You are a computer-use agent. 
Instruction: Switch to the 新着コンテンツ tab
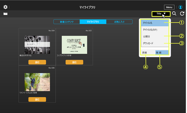click(x=66, y=22)
